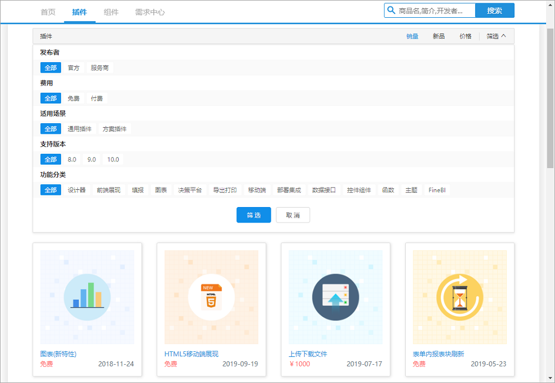Select 免费 under the 费用 filter

point(74,98)
